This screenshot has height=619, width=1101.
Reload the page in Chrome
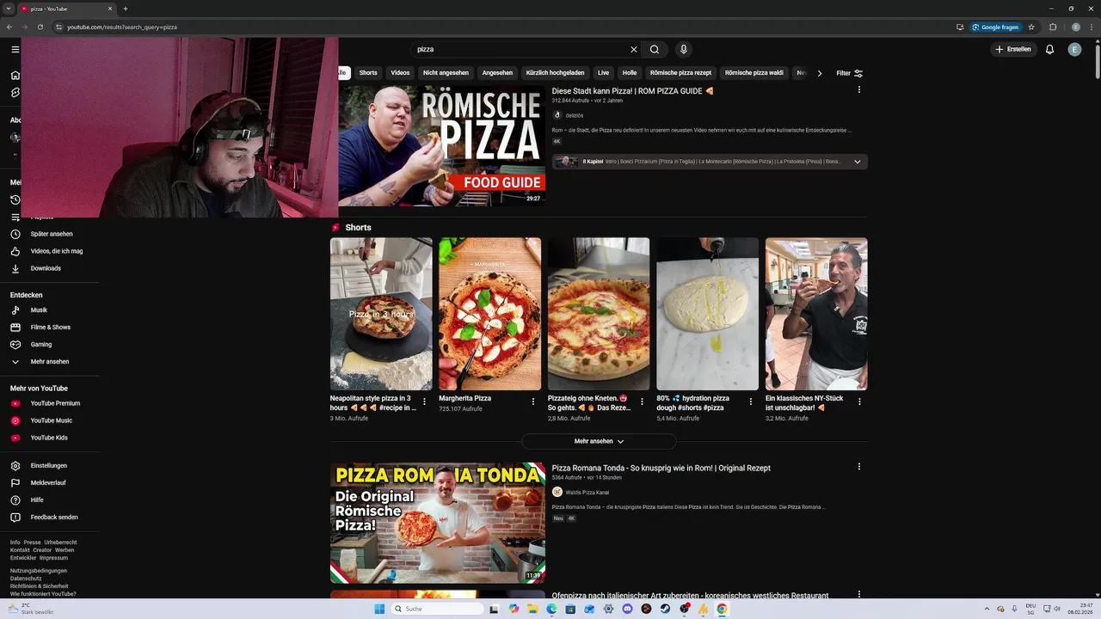pos(40,27)
